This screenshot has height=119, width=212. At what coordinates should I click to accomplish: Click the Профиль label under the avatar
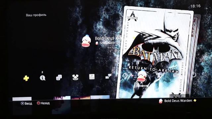pyautogui.click(x=142, y=86)
